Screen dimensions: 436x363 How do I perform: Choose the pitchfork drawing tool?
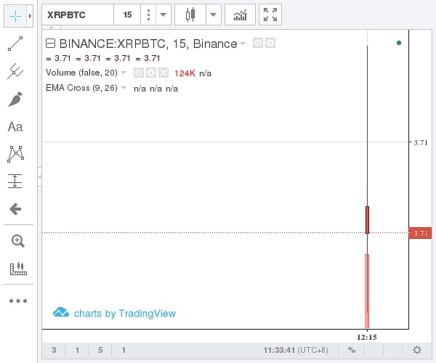pos(15,72)
